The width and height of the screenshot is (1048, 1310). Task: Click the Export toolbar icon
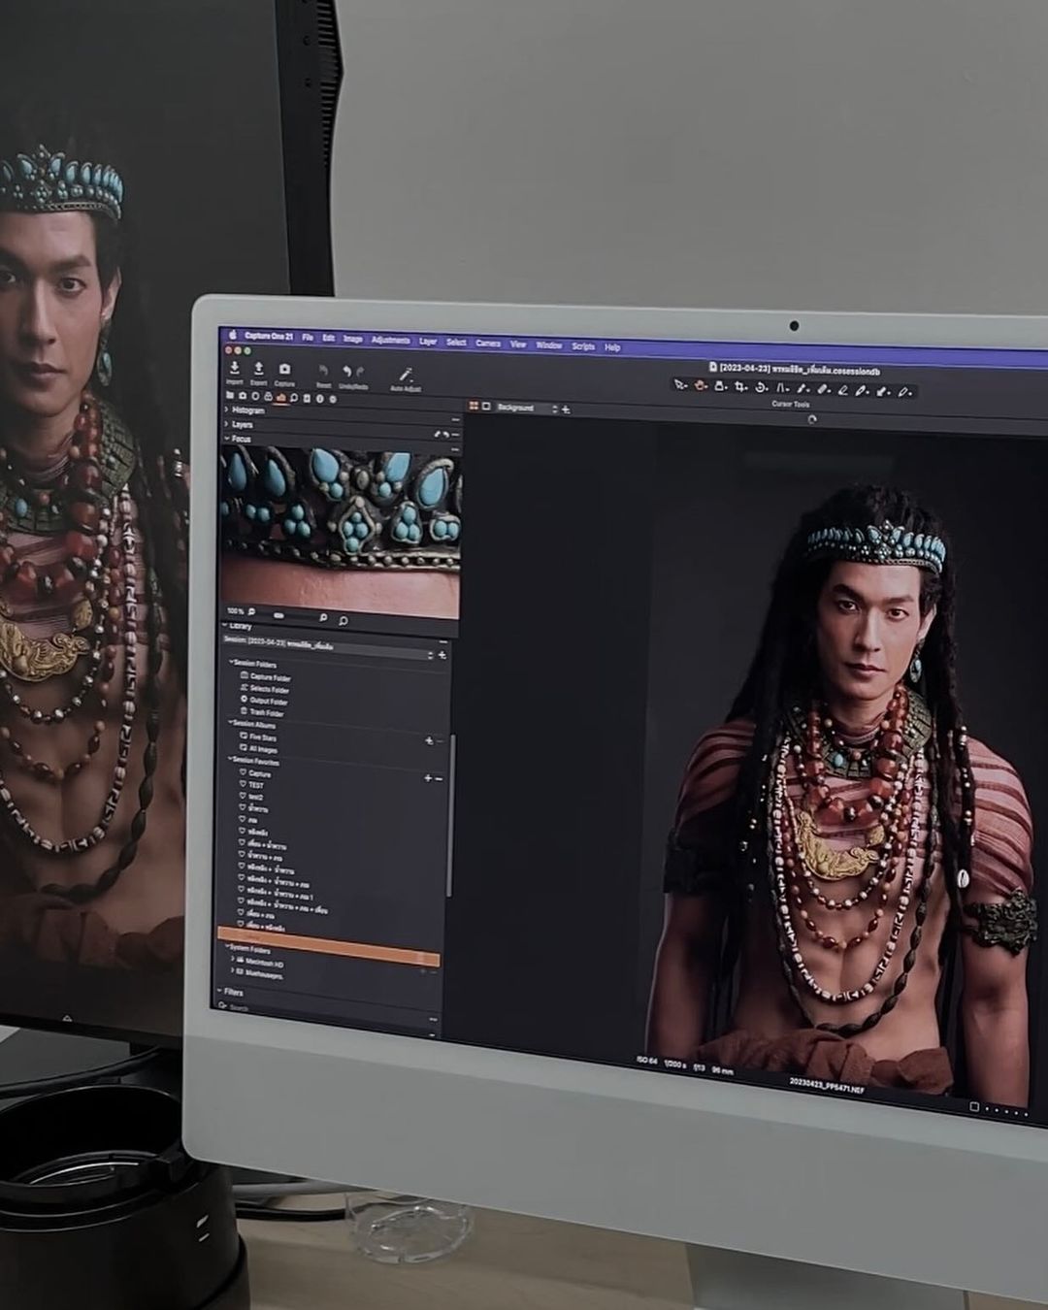(x=259, y=369)
